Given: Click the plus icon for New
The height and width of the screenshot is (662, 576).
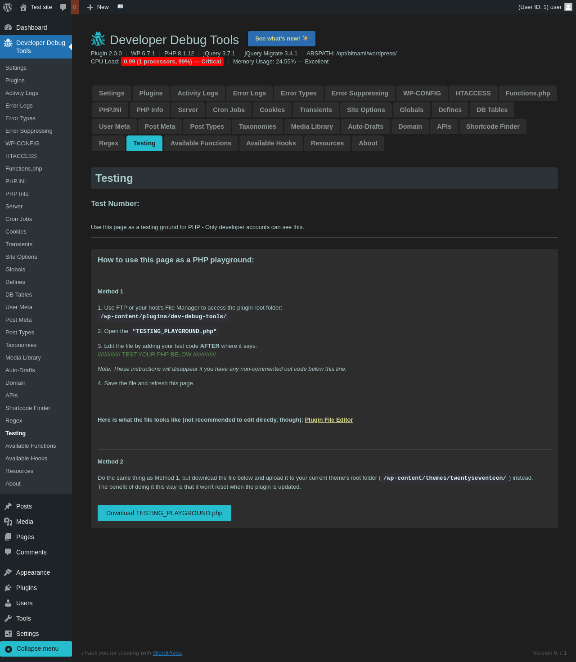Looking at the screenshot, I should tap(90, 7).
